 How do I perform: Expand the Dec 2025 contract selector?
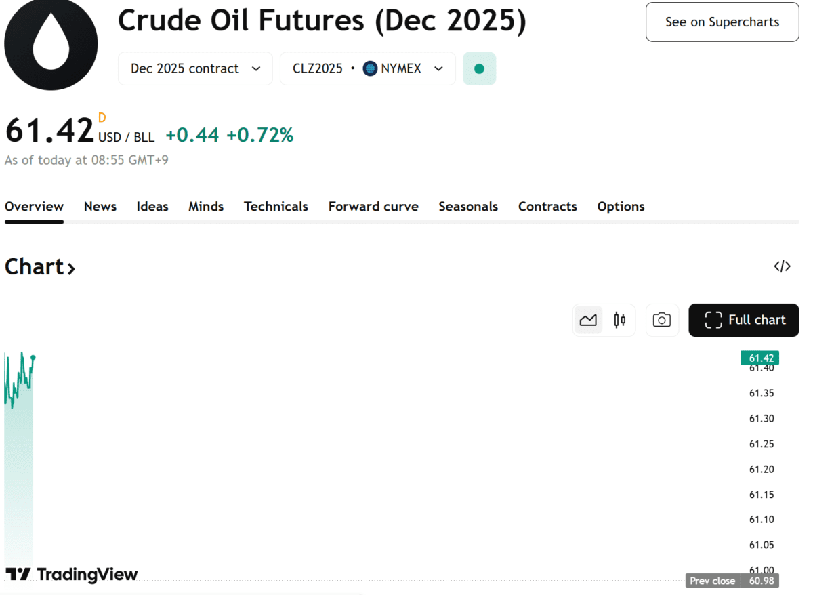194,68
